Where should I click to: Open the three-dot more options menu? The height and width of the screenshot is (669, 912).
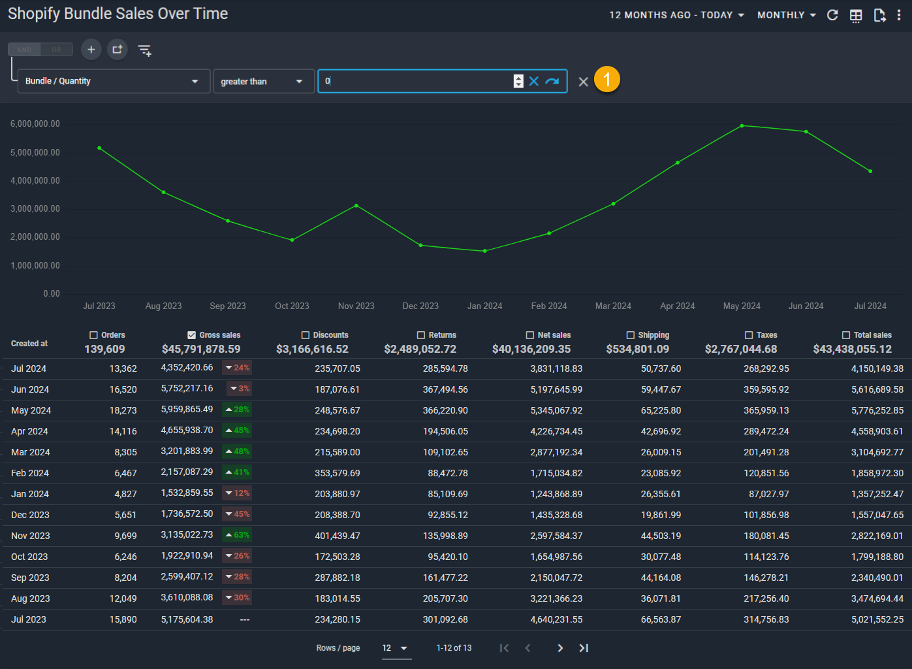899,15
